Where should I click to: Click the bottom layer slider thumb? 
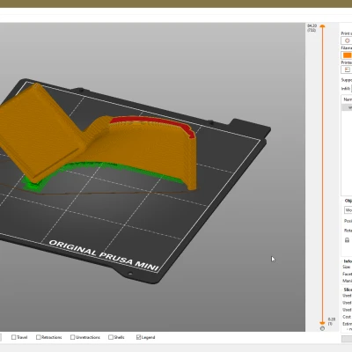[x=322, y=323]
